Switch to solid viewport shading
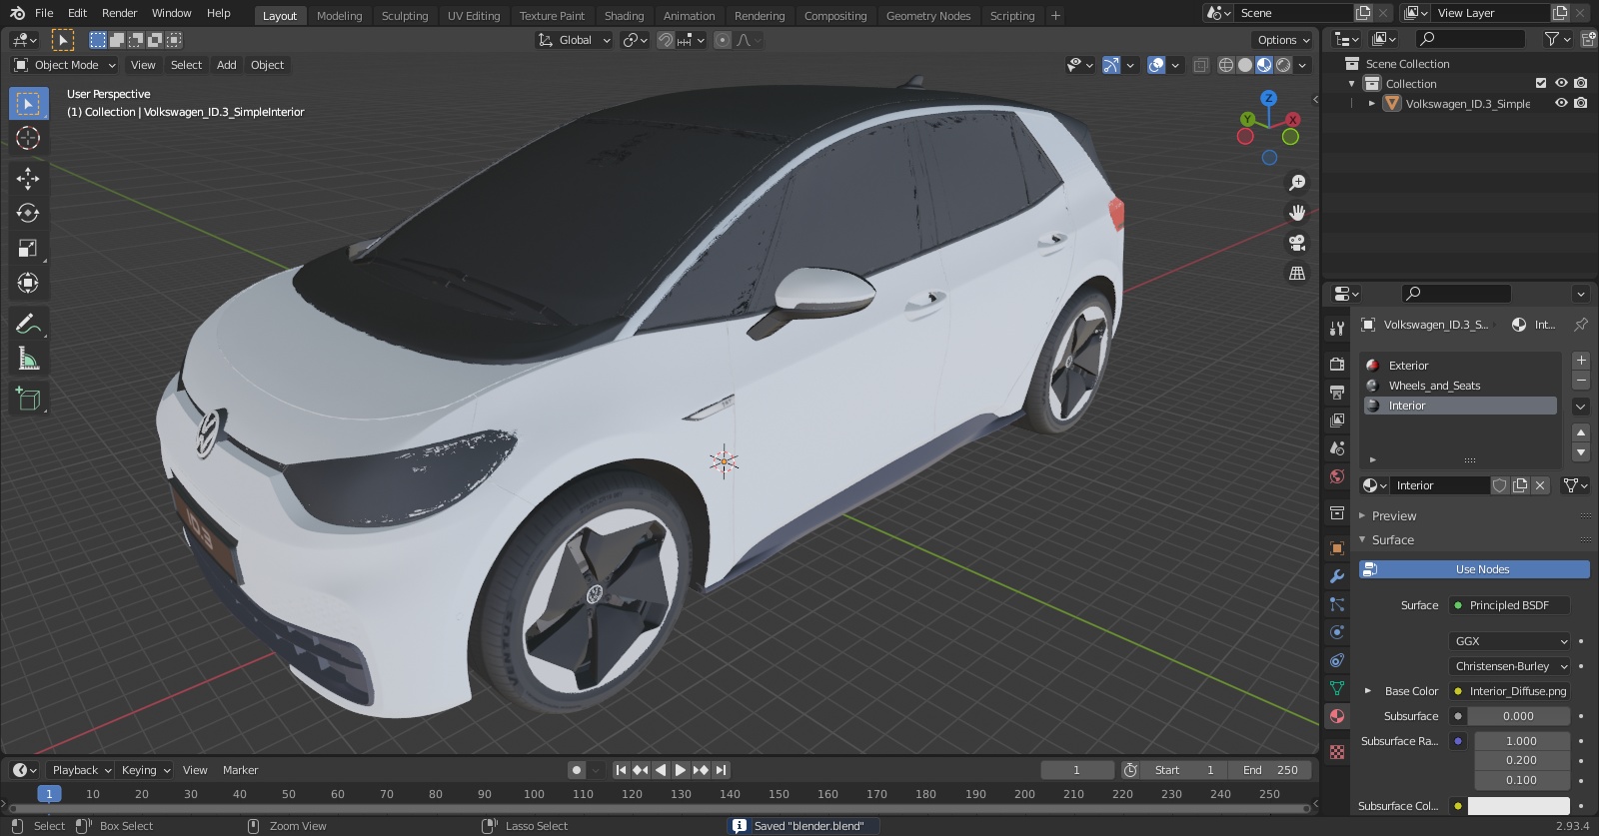This screenshot has width=1599, height=836. point(1245,65)
